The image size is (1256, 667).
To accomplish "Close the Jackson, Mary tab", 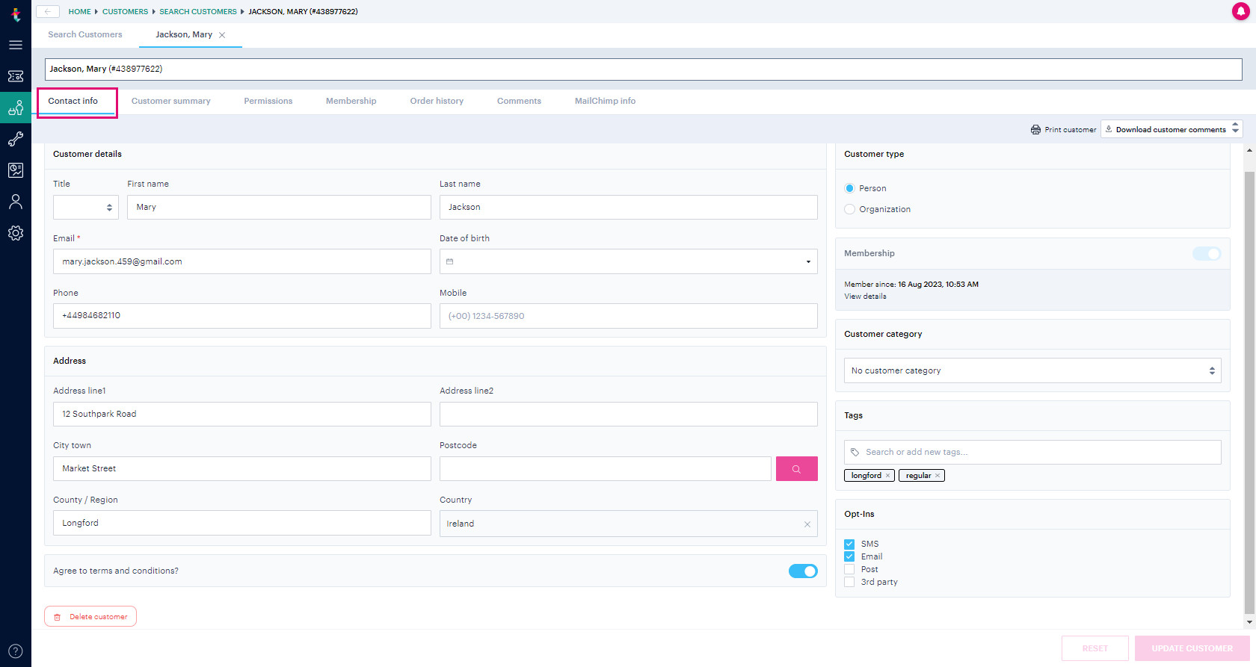I will (x=222, y=35).
